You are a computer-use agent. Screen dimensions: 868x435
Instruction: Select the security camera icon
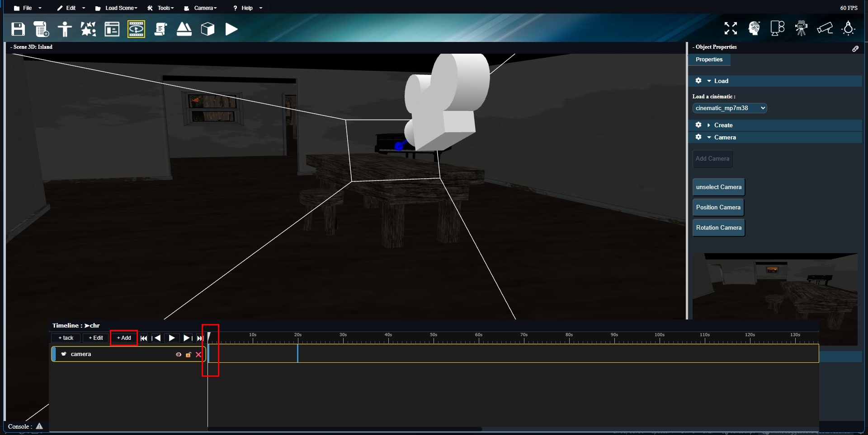825,28
